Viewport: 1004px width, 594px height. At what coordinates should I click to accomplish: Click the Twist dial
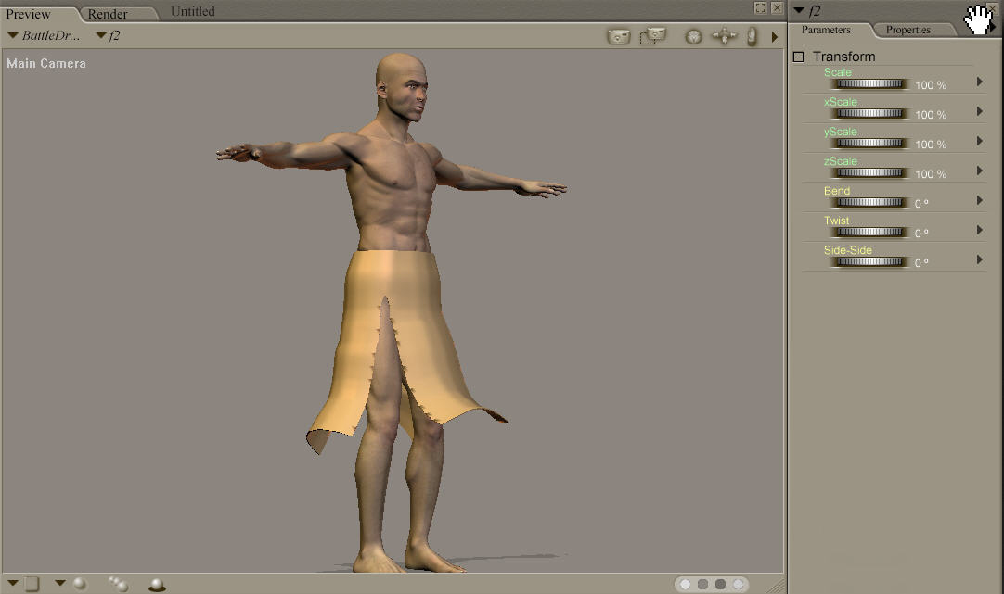(869, 232)
